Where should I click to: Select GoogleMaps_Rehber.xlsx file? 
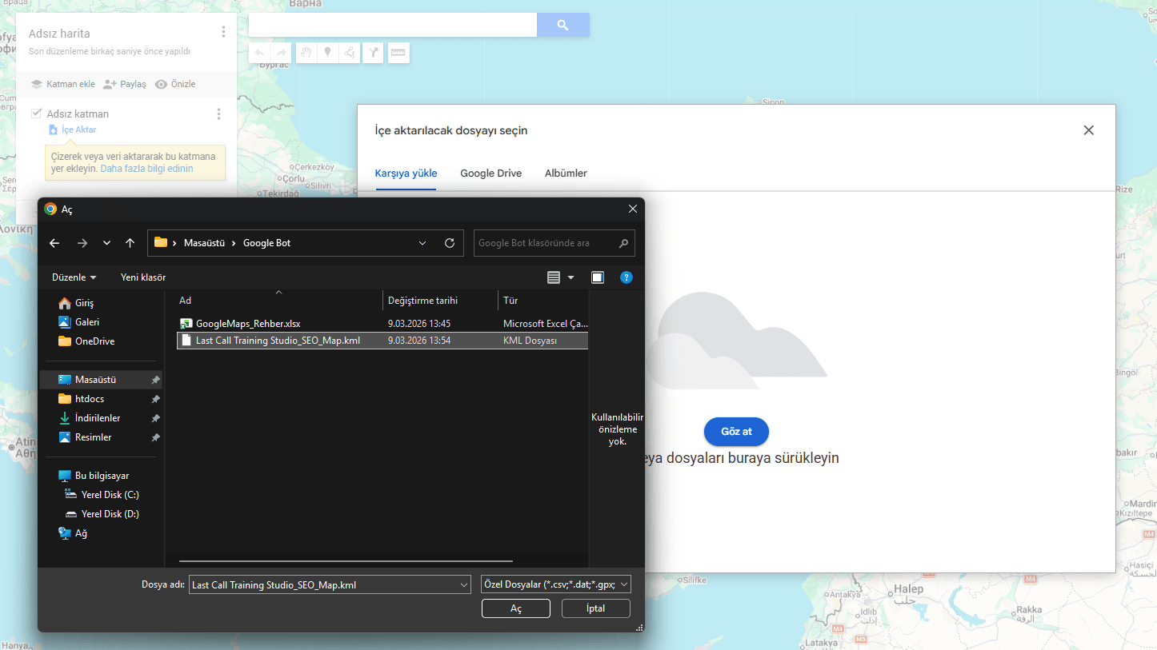(x=248, y=324)
